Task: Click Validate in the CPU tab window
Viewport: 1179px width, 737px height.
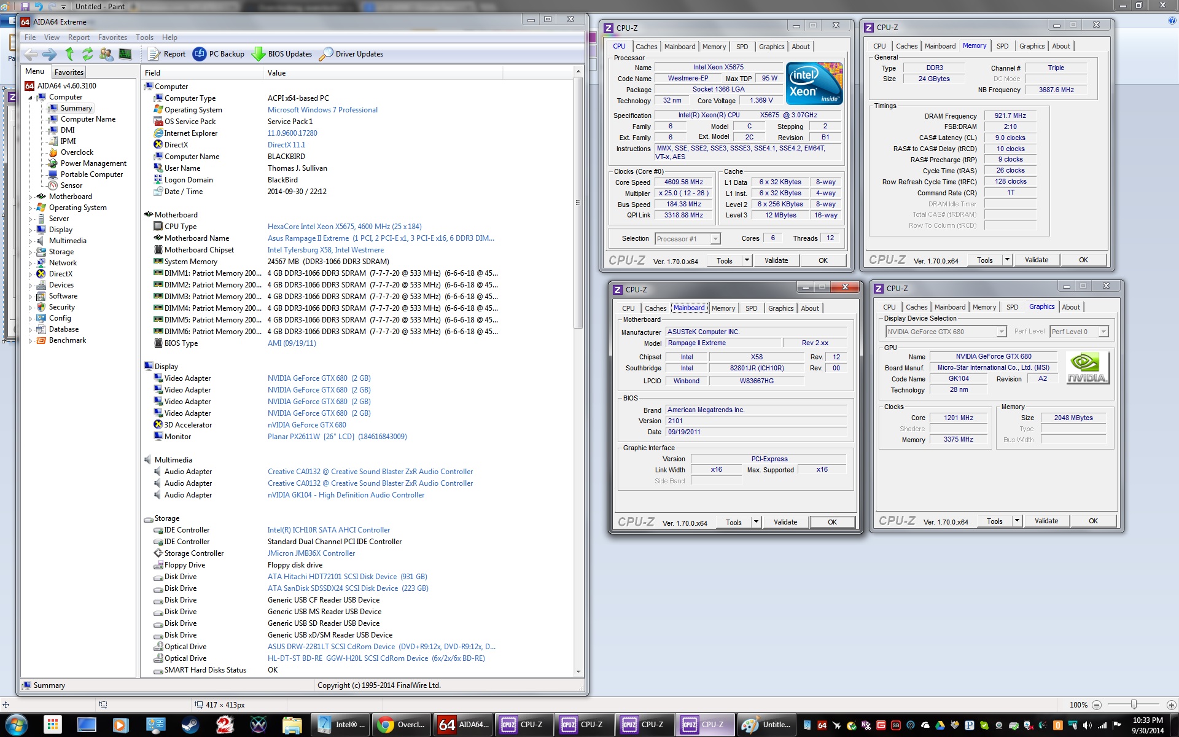Action: (776, 260)
